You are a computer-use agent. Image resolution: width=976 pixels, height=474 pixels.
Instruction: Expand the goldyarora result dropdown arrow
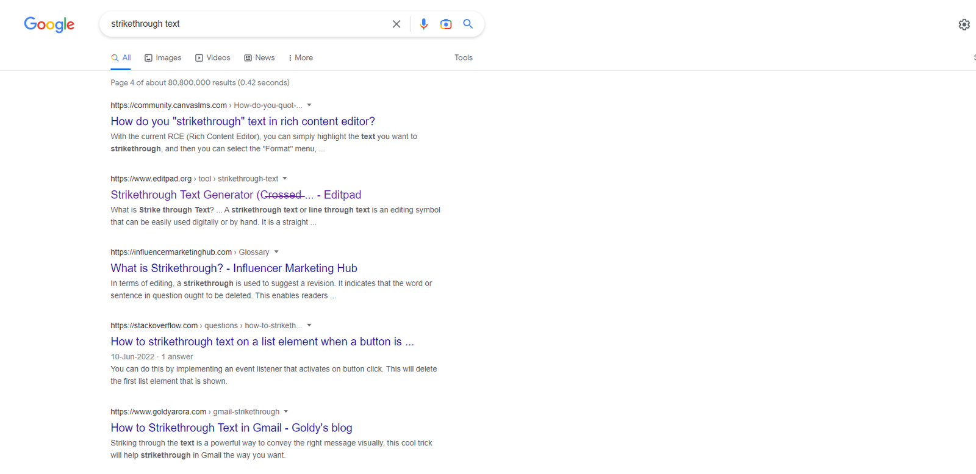(286, 411)
